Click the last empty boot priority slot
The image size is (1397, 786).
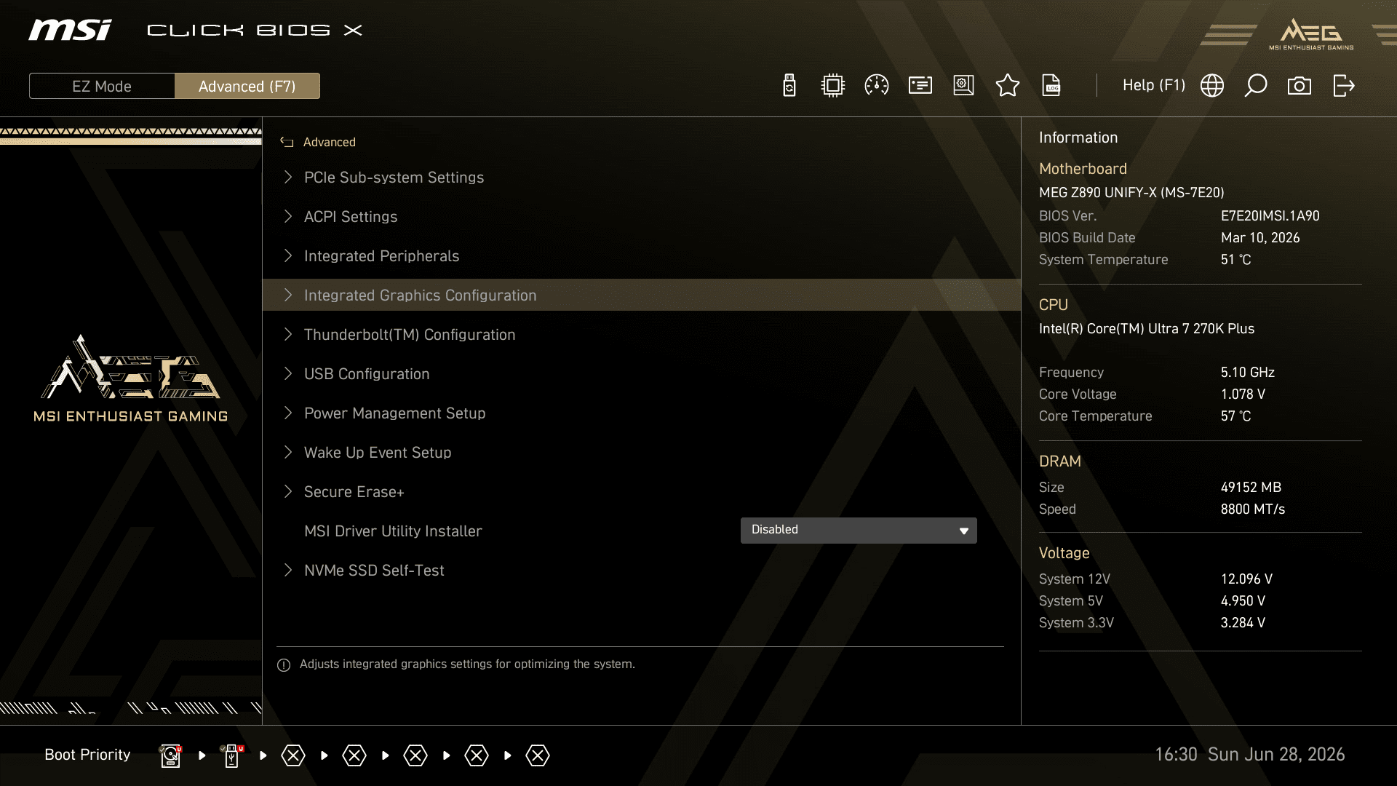pos(538,755)
